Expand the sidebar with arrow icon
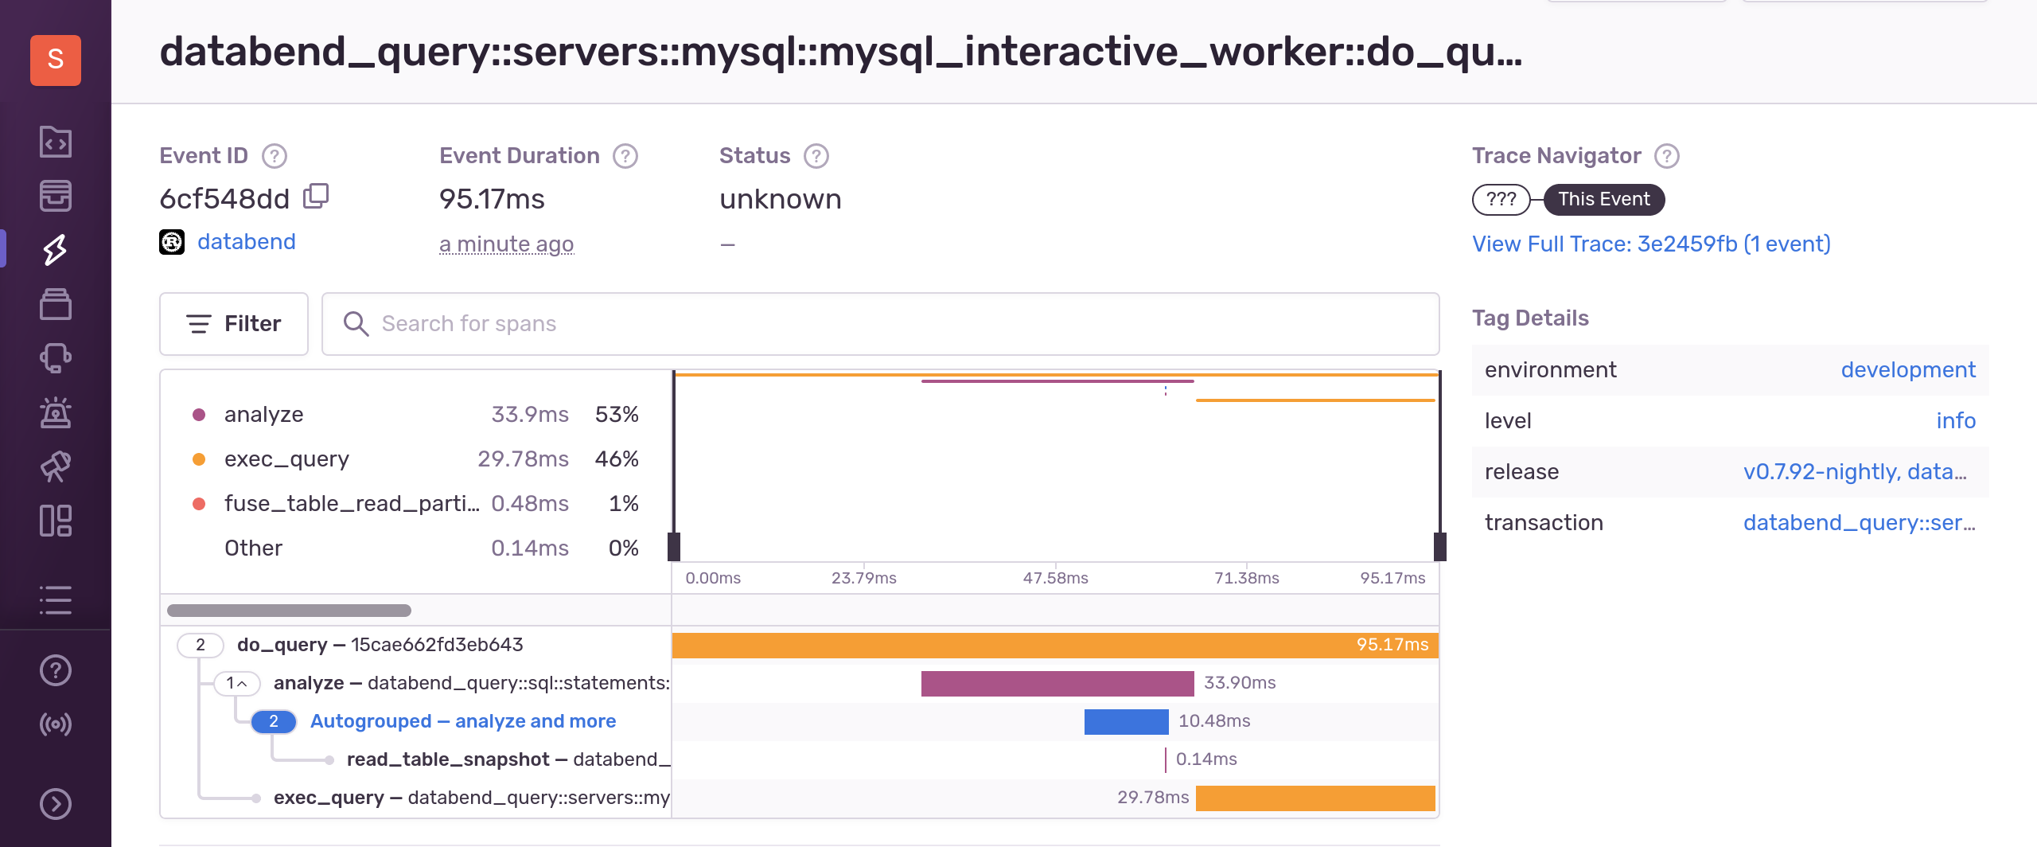 55,804
